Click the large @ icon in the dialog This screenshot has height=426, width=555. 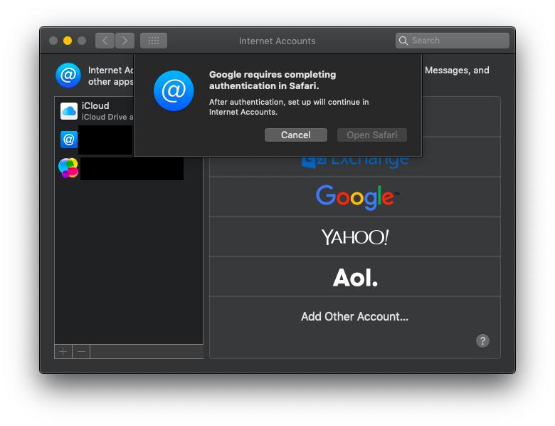pos(174,90)
